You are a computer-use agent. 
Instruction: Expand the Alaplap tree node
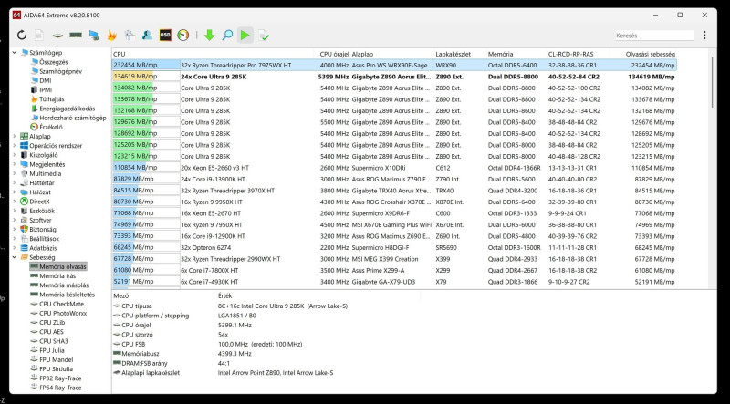(15, 137)
